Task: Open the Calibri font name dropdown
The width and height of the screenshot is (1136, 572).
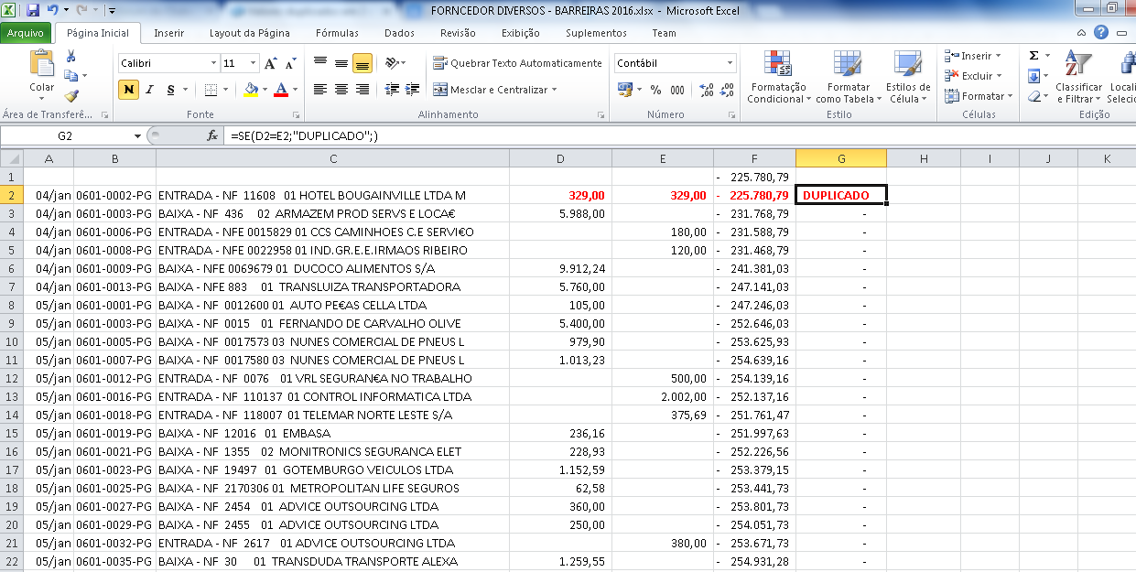Action: (213, 63)
